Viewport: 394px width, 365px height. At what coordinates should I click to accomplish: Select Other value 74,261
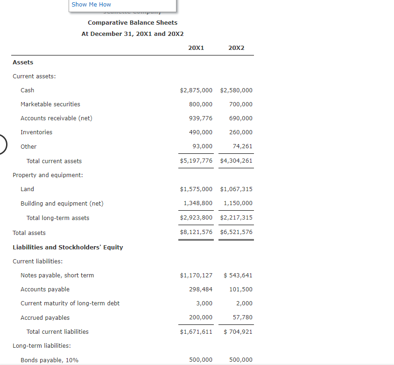(242, 146)
